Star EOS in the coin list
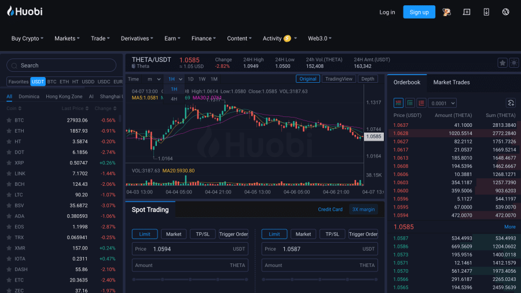The image size is (521, 293). pos(9,226)
